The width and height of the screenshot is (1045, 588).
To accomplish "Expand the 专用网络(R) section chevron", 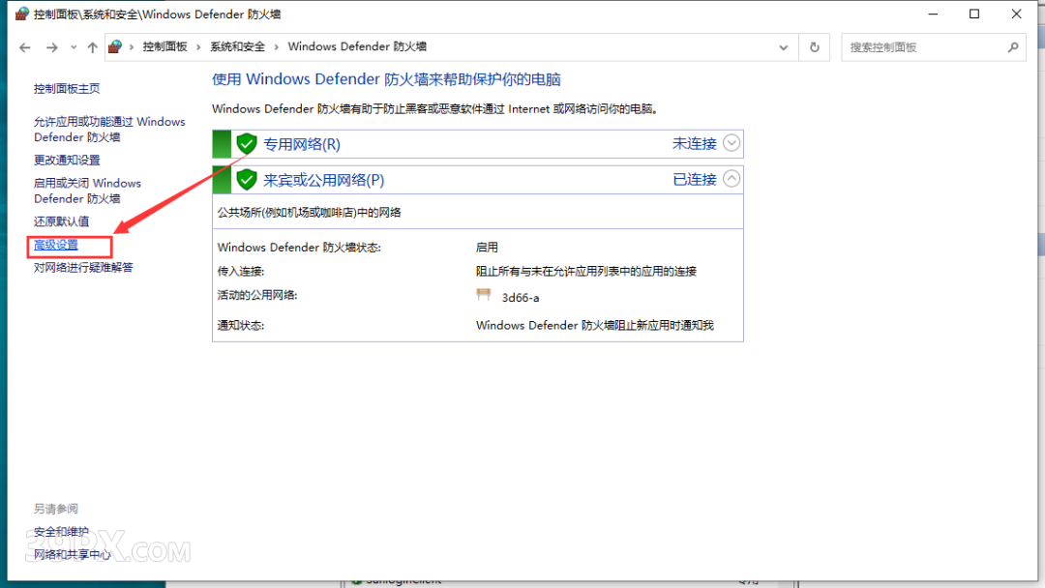I will coord(731,144).
